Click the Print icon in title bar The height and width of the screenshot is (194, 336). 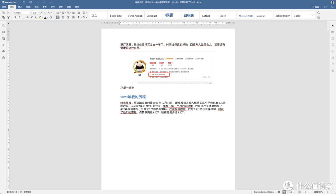(x=30, y=2)
